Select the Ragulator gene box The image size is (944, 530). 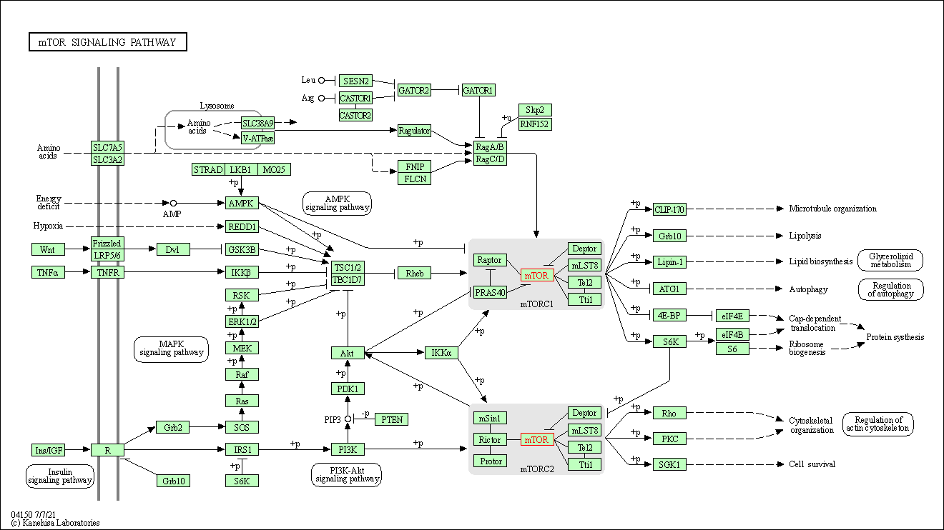click(x=414, y=131)
